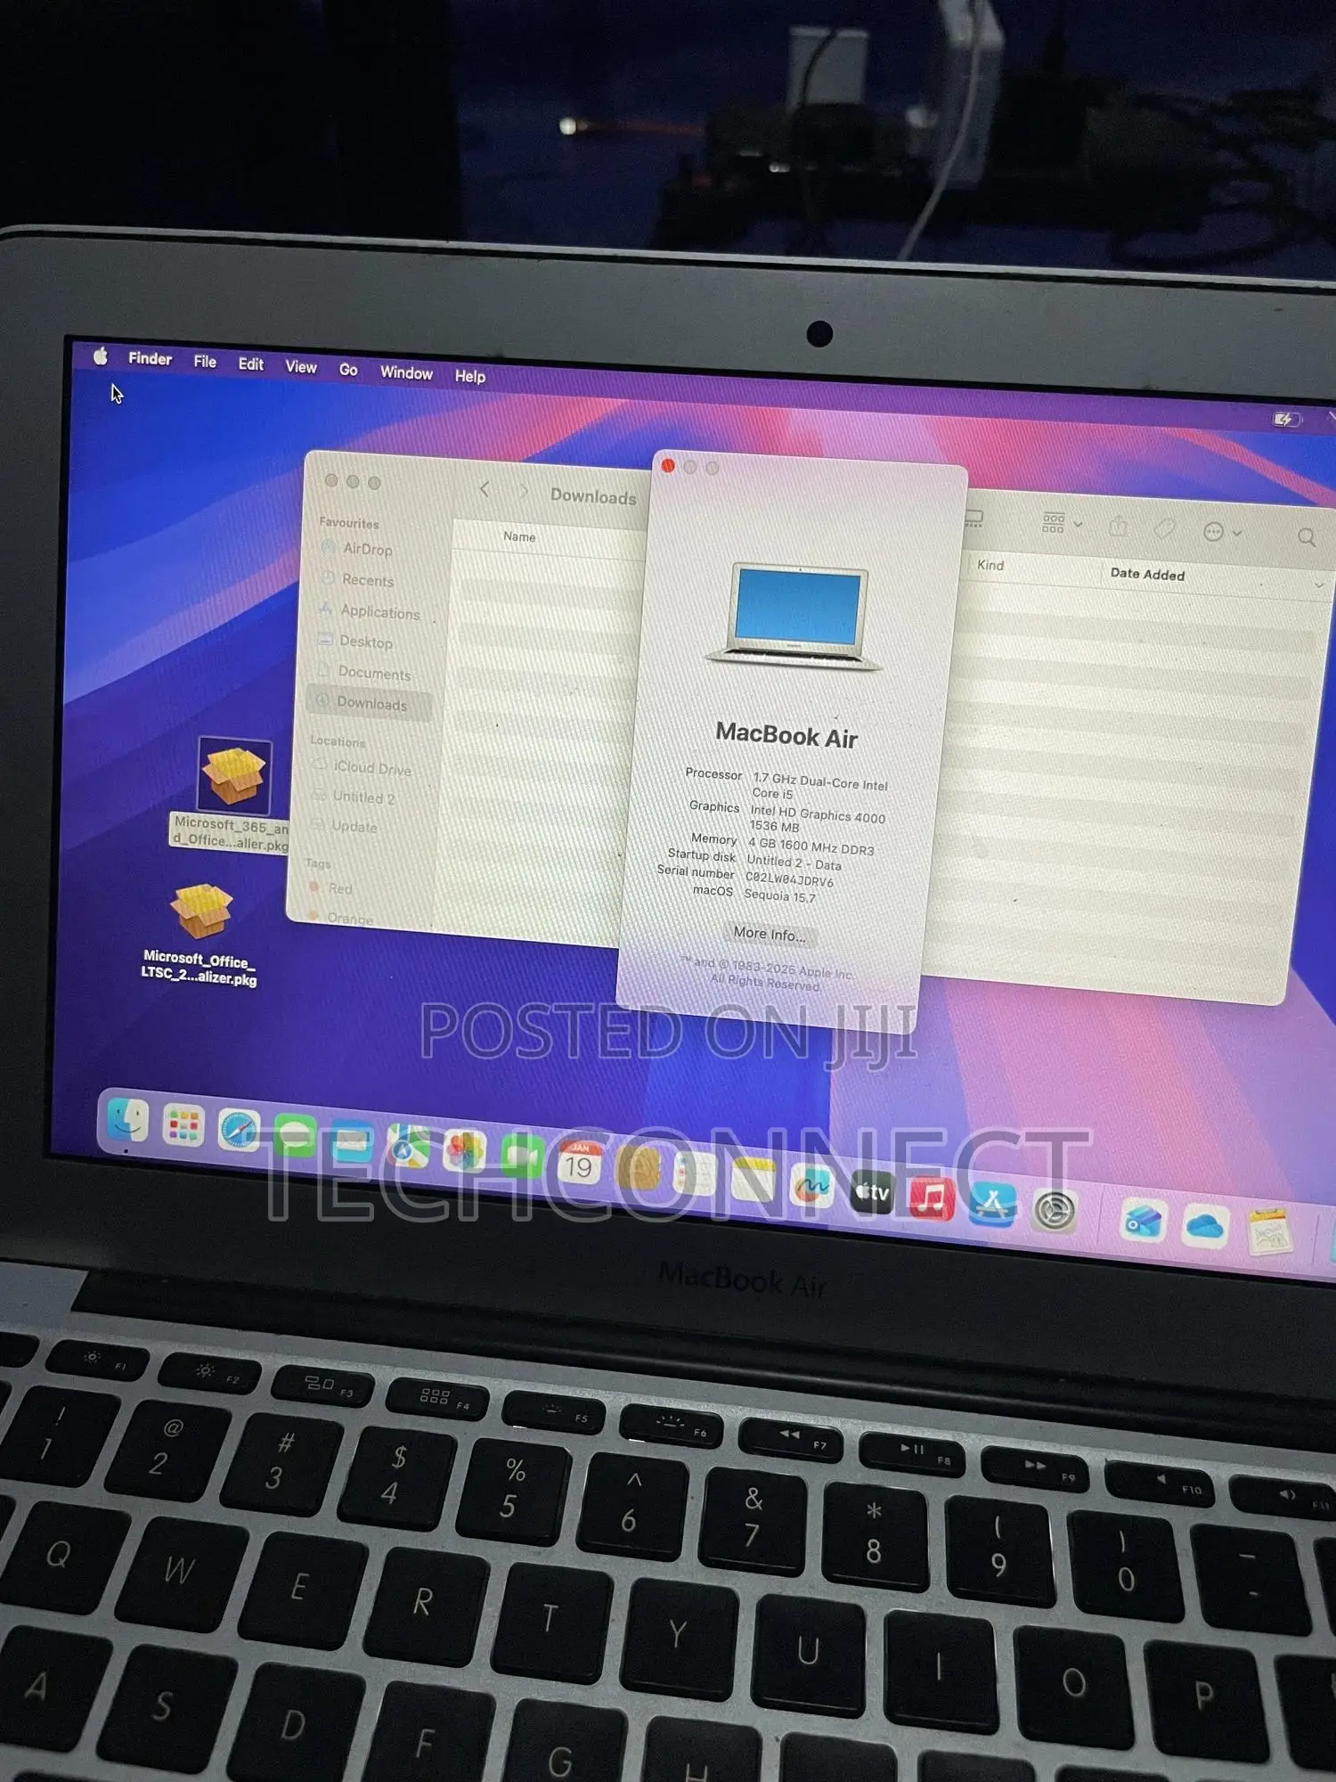Image resolution: width=1336 pixels, height=1782 pixels.
Task: Open the File menu
Action: pos(205,361)
